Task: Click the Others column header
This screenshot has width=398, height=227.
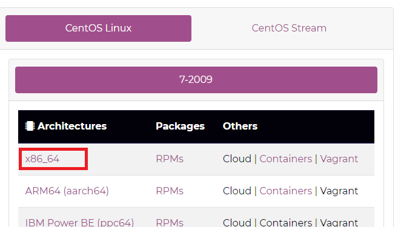Action: 240,126
